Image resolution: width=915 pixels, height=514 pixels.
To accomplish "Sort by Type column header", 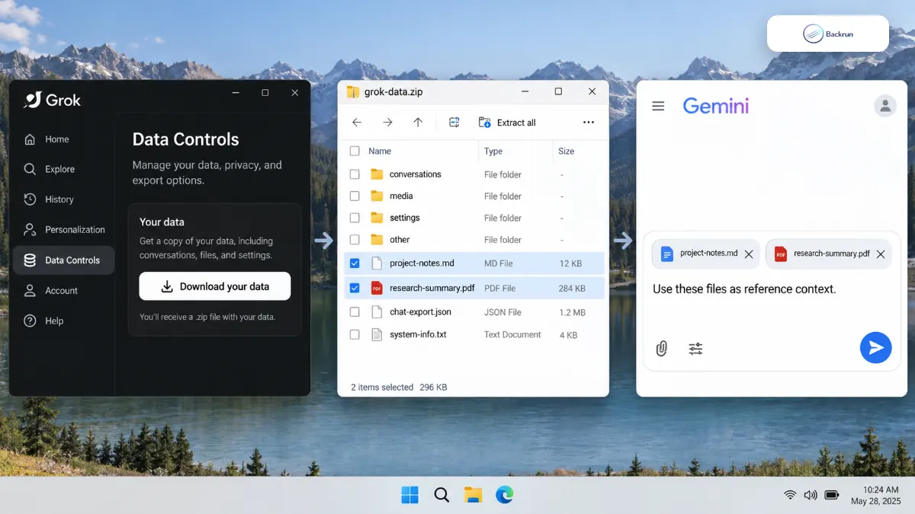I will coord(493,151).
